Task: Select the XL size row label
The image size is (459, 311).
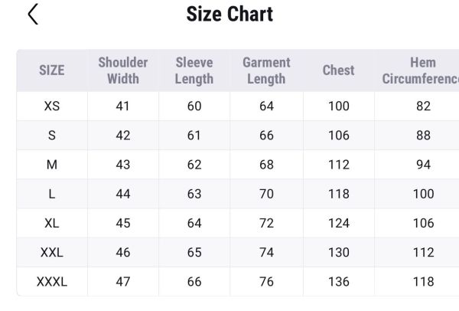Action: pos(52,223)
